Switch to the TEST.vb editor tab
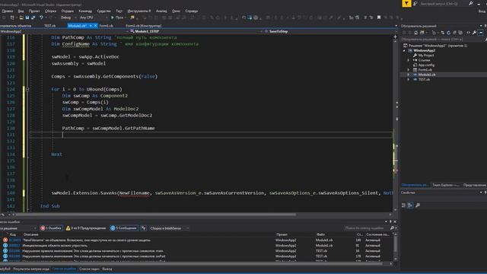This screenshot has height=274, width=487. point(49,26)
